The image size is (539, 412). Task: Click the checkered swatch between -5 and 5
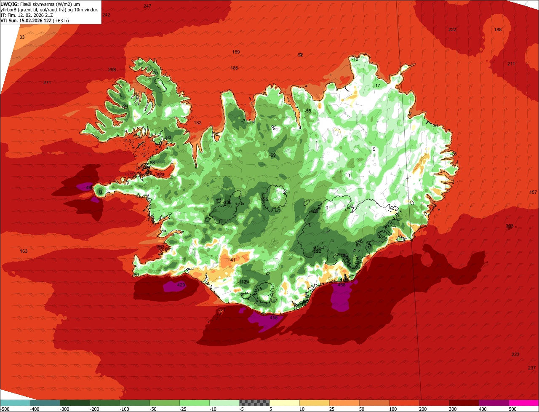255,403
